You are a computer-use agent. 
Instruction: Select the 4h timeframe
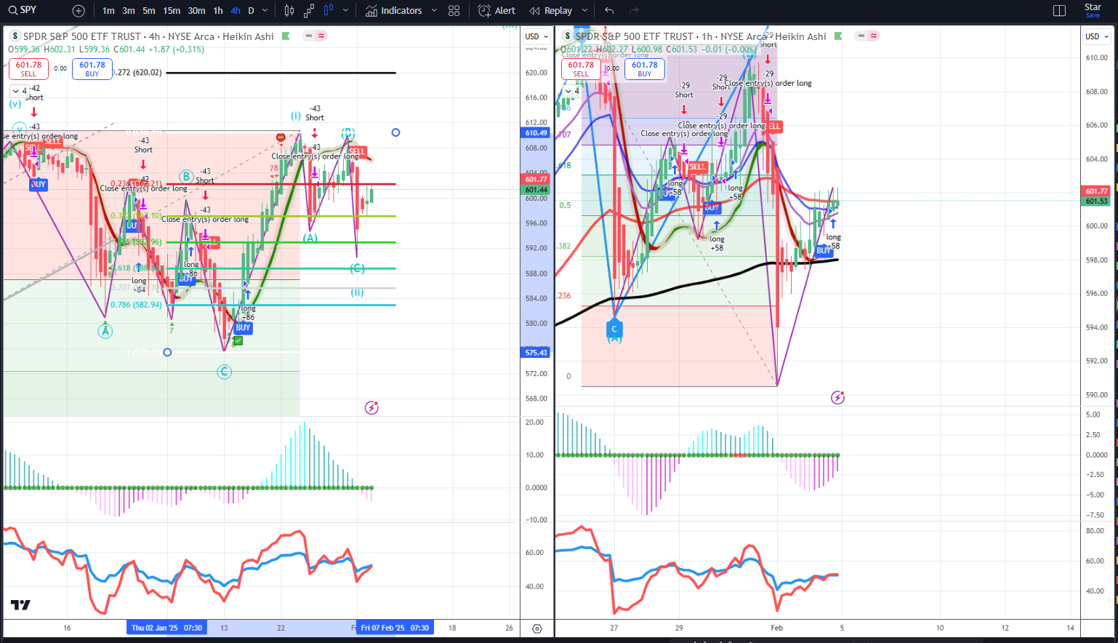click(236, 11)
